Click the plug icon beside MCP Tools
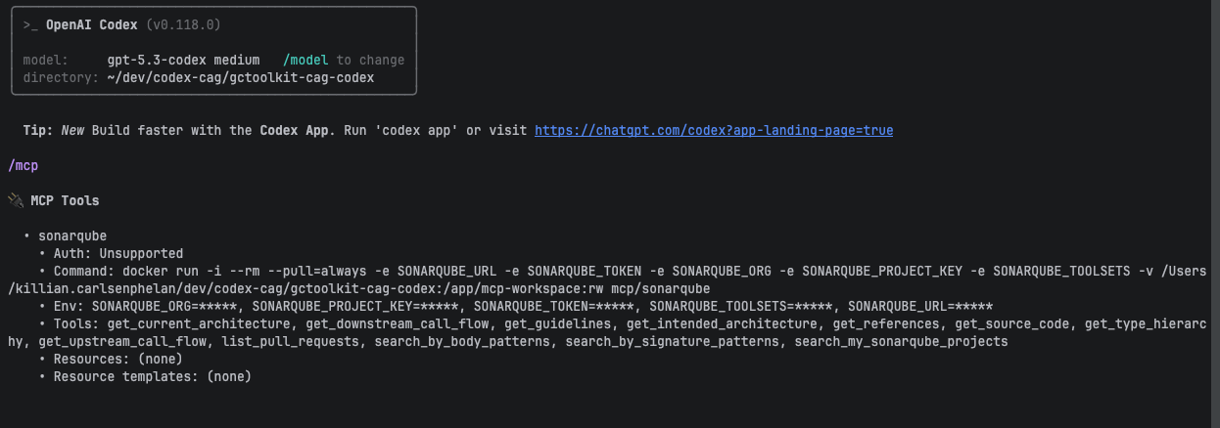1220x428 pixels. pos(15,200)
